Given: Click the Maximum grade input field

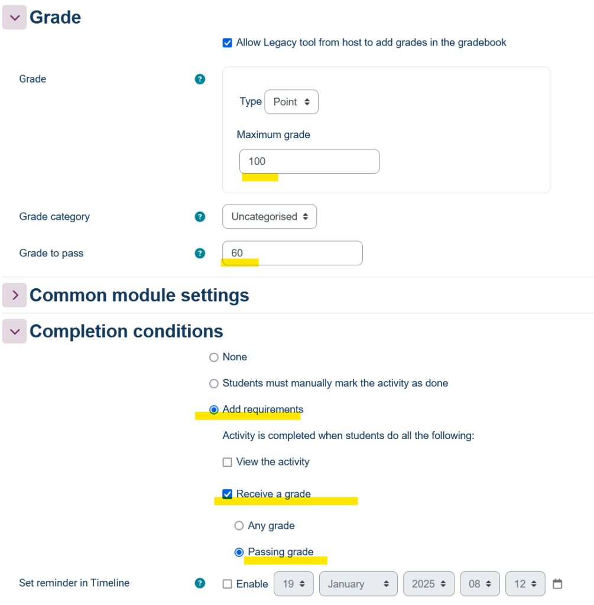Looking at the screenshot, I should [x=309, y=161].
